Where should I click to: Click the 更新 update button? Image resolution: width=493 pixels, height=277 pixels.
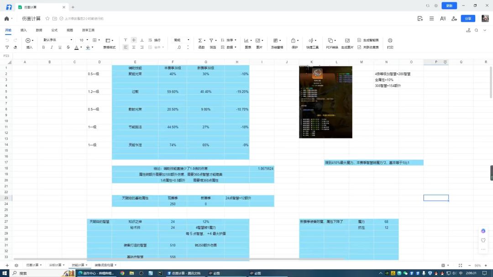pos(449,6)
